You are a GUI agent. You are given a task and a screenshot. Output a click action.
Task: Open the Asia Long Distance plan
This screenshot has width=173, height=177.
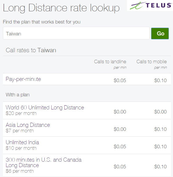click(x=28, y=125)
